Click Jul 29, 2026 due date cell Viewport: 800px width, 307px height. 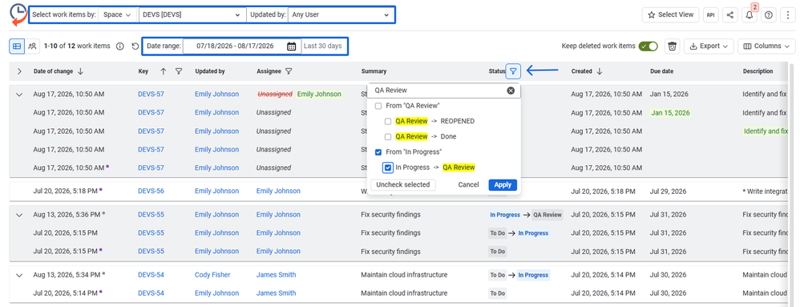pyautogui.click(x=668, y=192)
